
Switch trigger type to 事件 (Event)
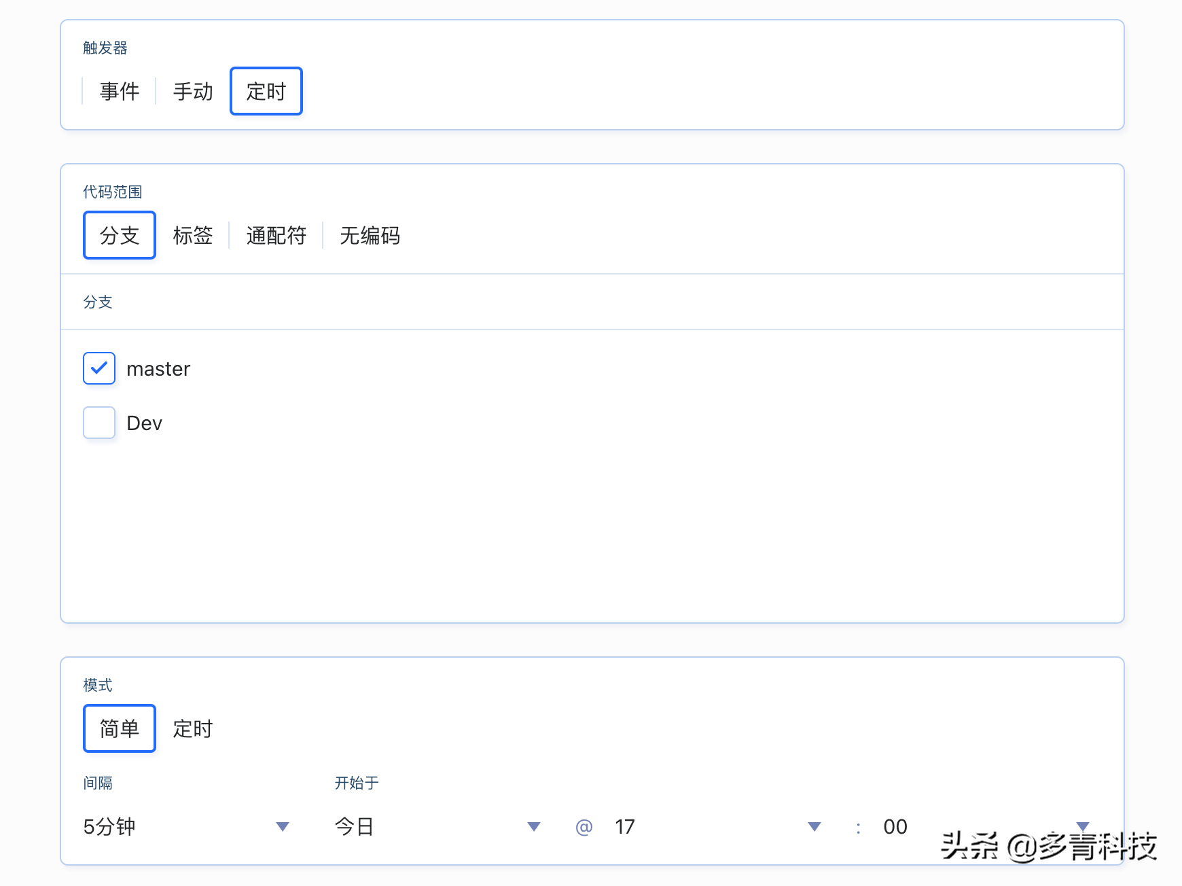(x=120, y=91)
